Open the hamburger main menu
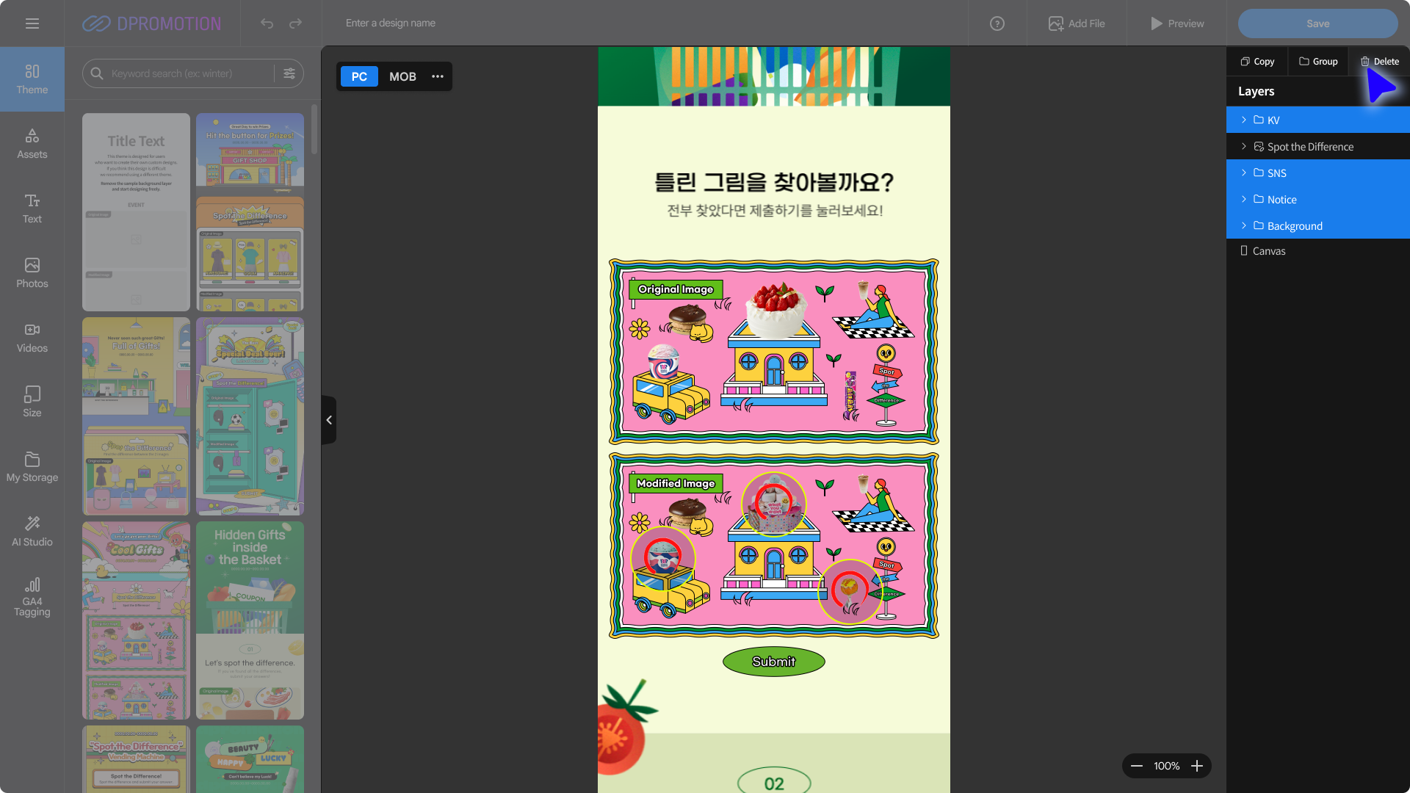 (32, 23)
